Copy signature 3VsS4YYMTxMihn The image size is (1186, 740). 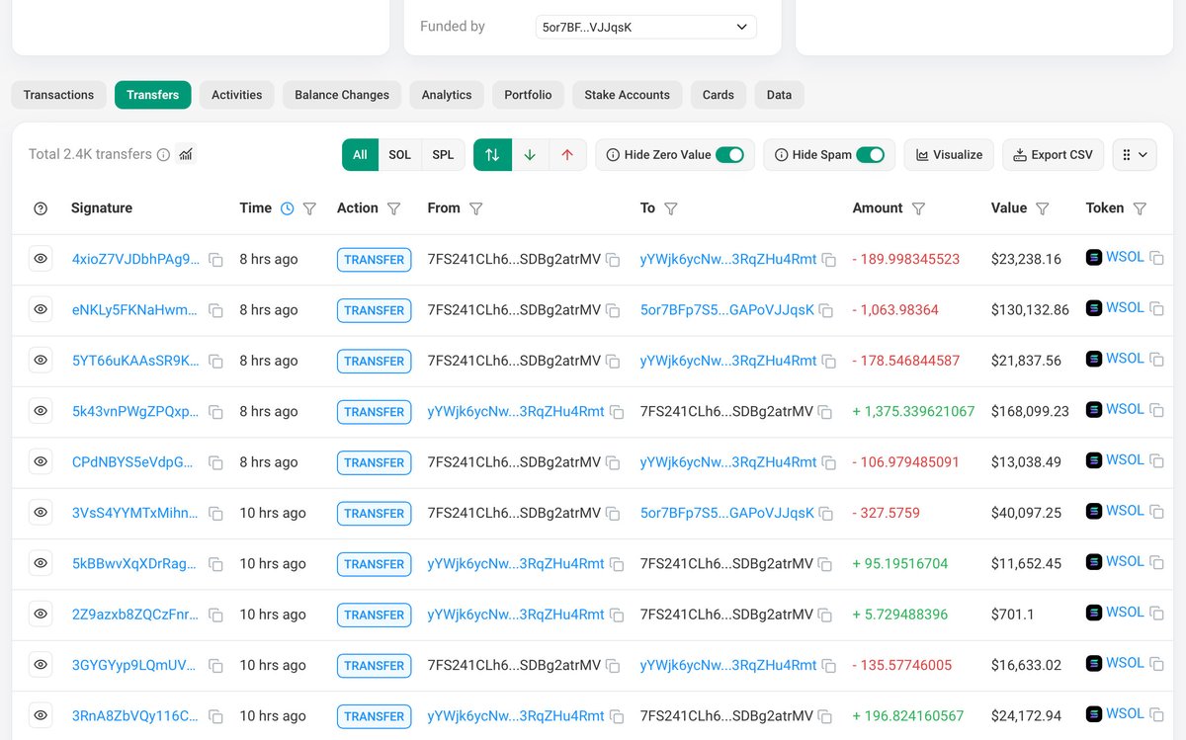coord(215,514)
